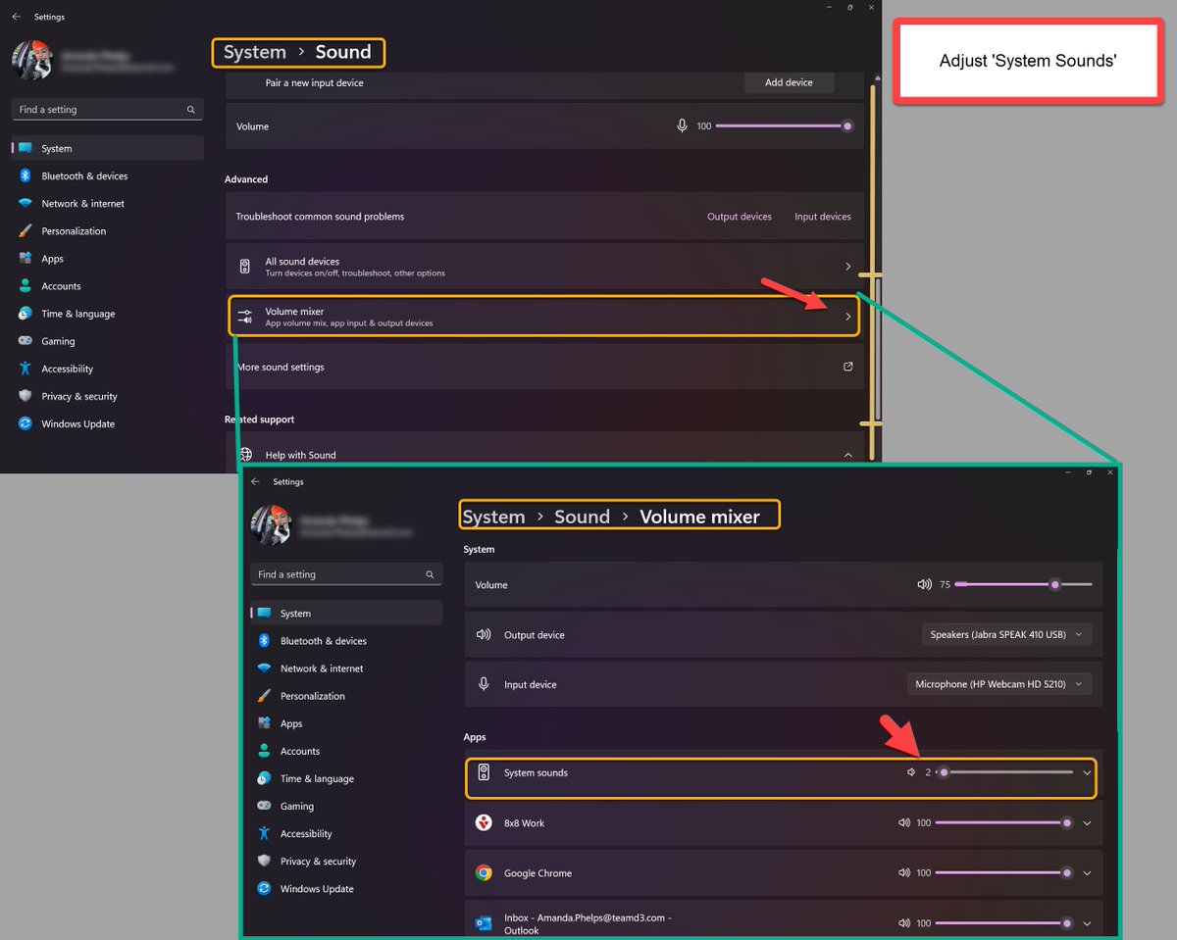Click the Personalization brush icon in the Sound window
The width and height of the screenshot is (1177, 940).
[x=25, y=231]
